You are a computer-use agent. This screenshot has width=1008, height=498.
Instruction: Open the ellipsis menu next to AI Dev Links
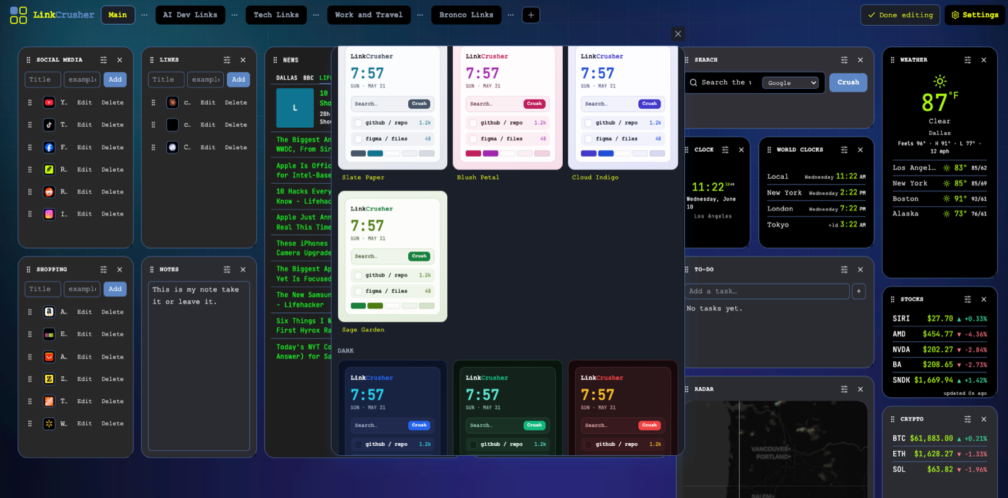234,15
